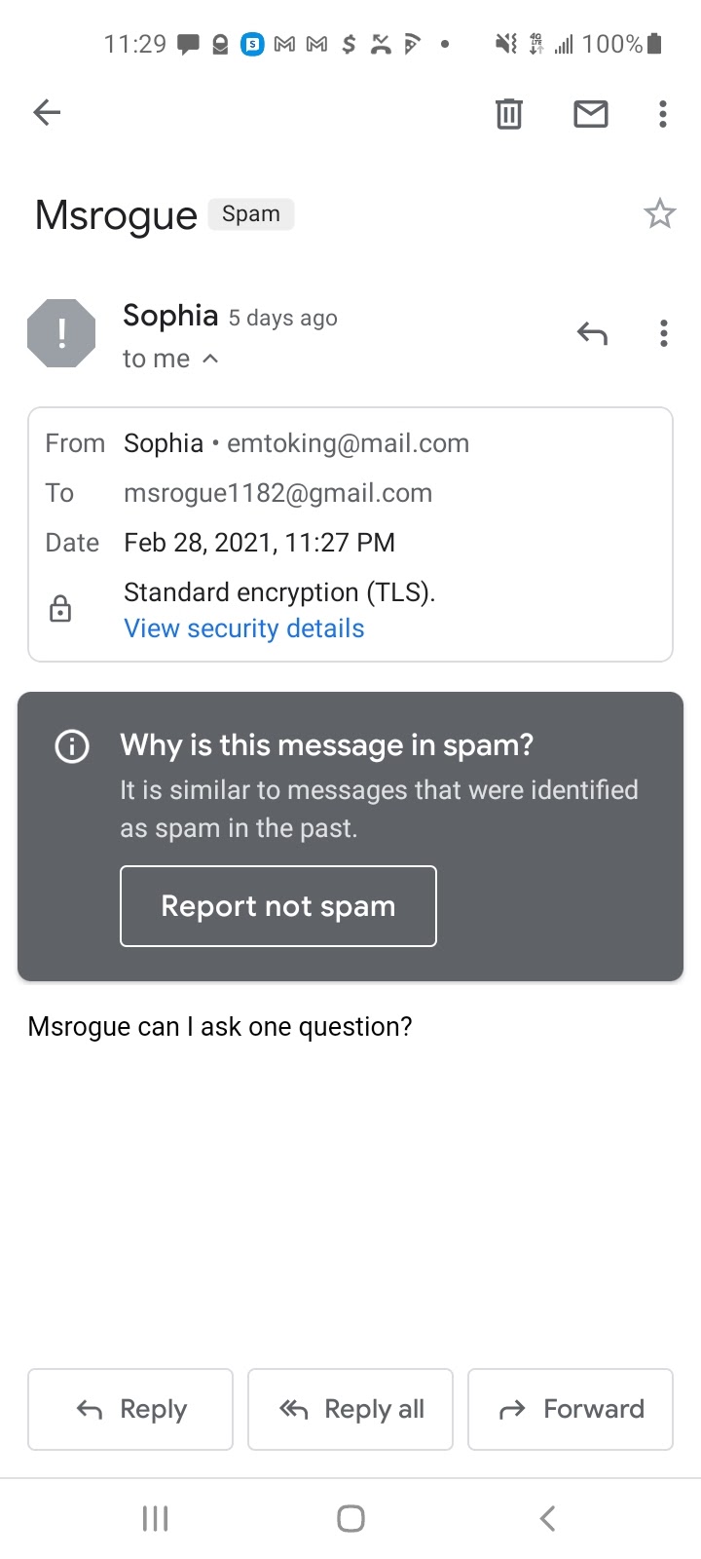Tap the Reply button at bottom
The width and height of the screenshot is (701, 1559).
[x=130, y=1409]
